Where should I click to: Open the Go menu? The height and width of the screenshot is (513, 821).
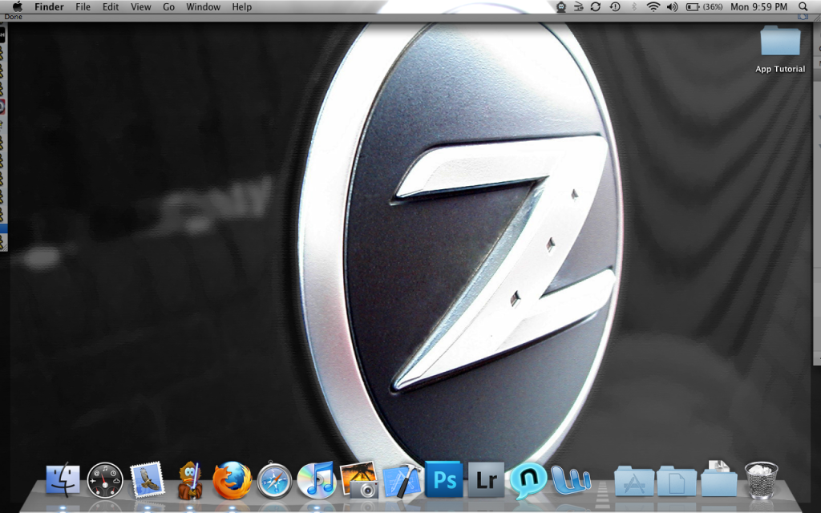click(168, 6)
